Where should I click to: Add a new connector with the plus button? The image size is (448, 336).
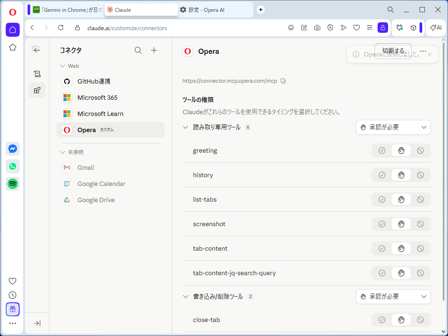tap(154, 50)
